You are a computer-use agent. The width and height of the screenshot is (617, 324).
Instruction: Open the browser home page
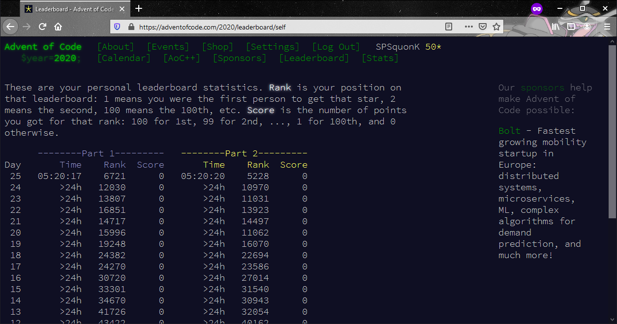click(x=58, y=27)
